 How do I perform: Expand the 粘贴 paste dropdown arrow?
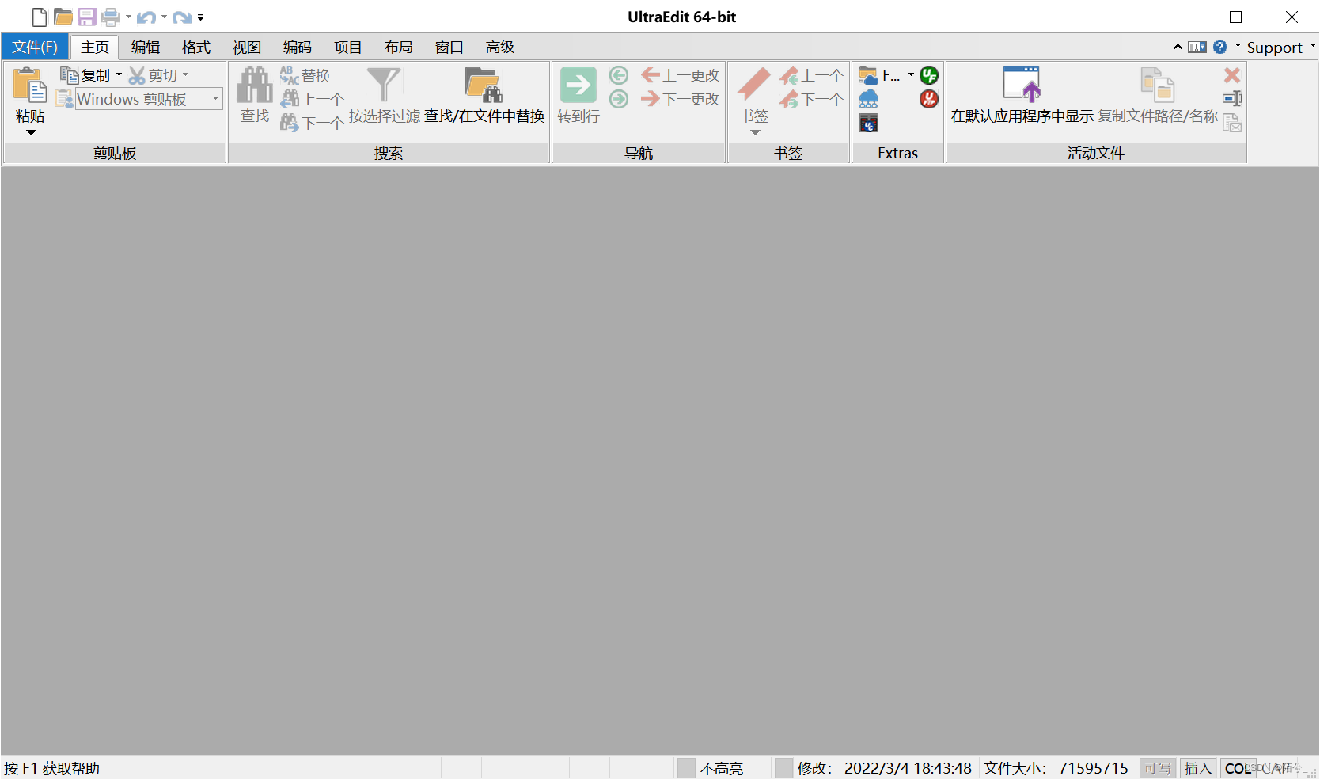coord(31,132)
